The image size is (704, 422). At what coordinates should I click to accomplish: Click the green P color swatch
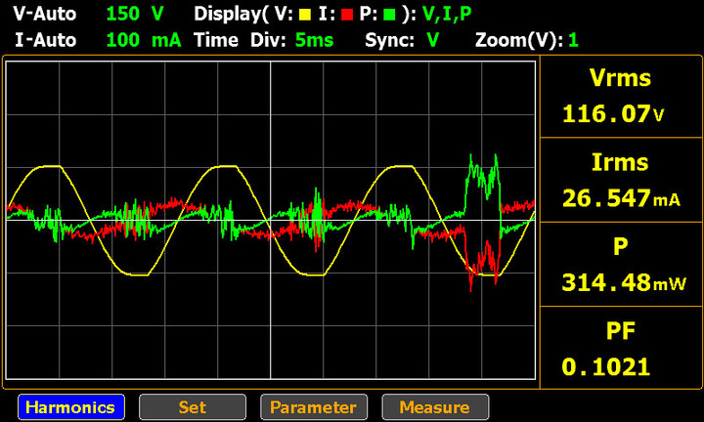click(x=389, y=16)
